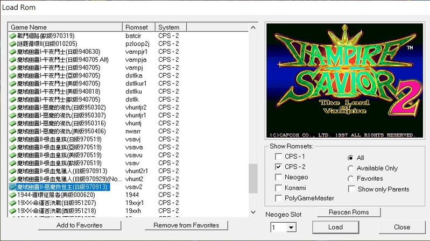This screenshot has width=430, height=241.
Task: Click the green icon beside vhuntjr1 row
Action: [12, 116]
